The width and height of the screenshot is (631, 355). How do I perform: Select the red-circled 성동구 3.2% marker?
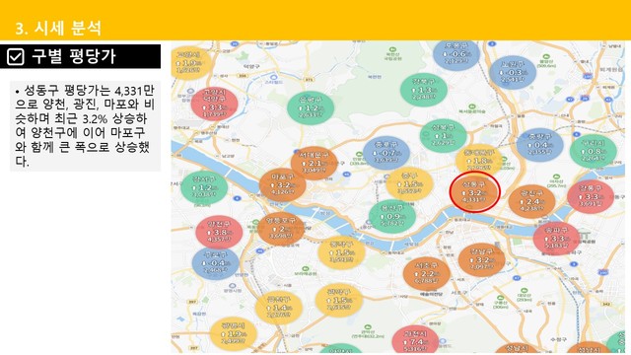[x=474, y=192]
